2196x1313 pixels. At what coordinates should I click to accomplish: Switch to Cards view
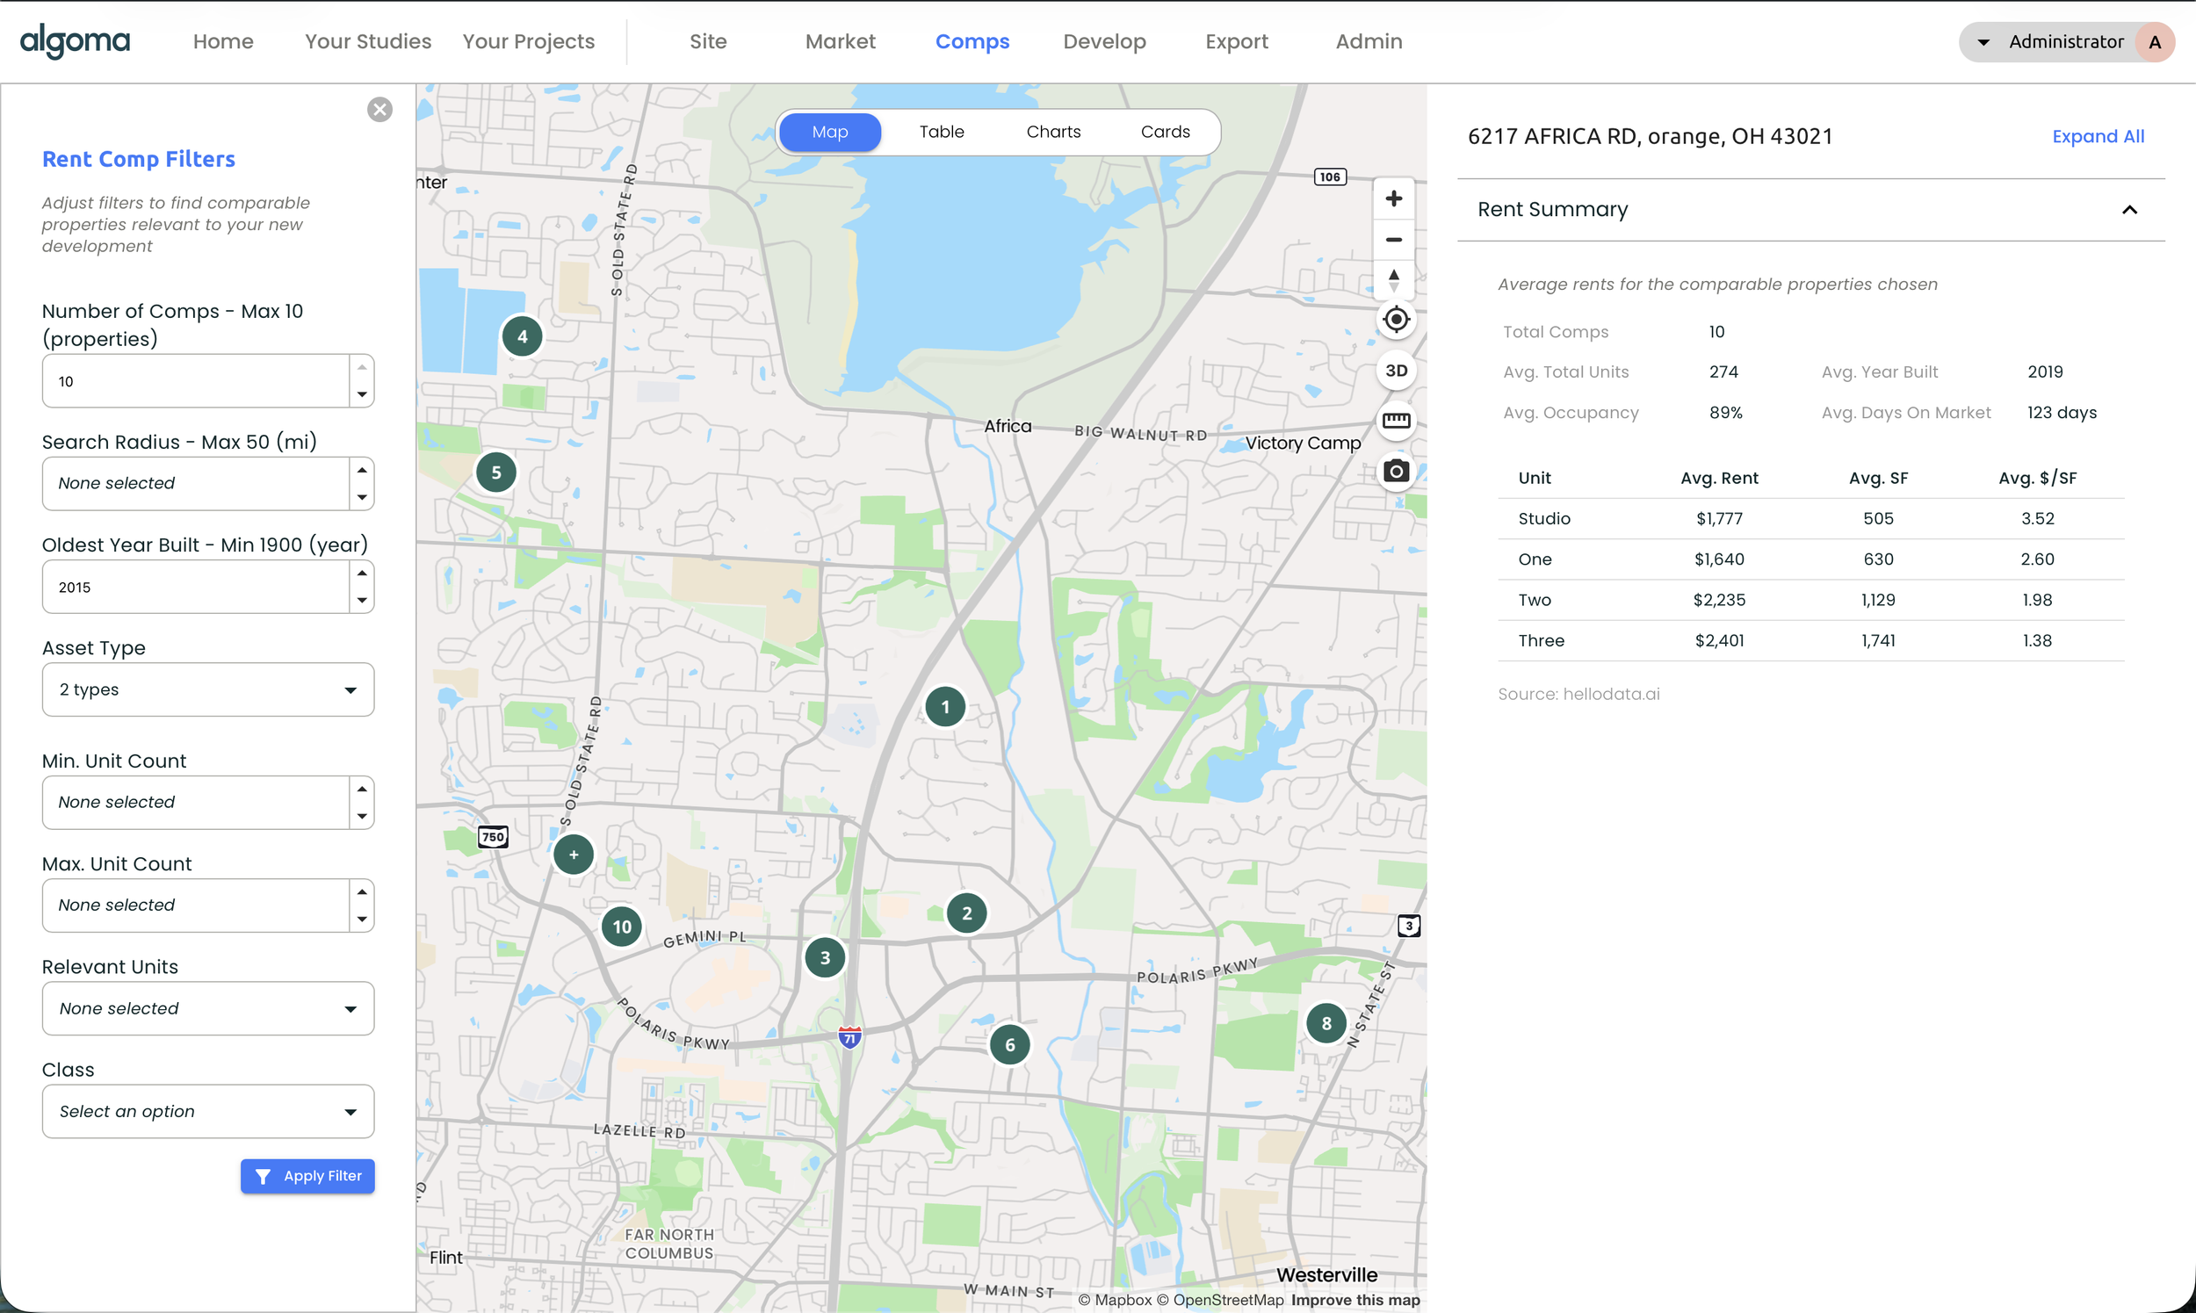(1165, 131)
